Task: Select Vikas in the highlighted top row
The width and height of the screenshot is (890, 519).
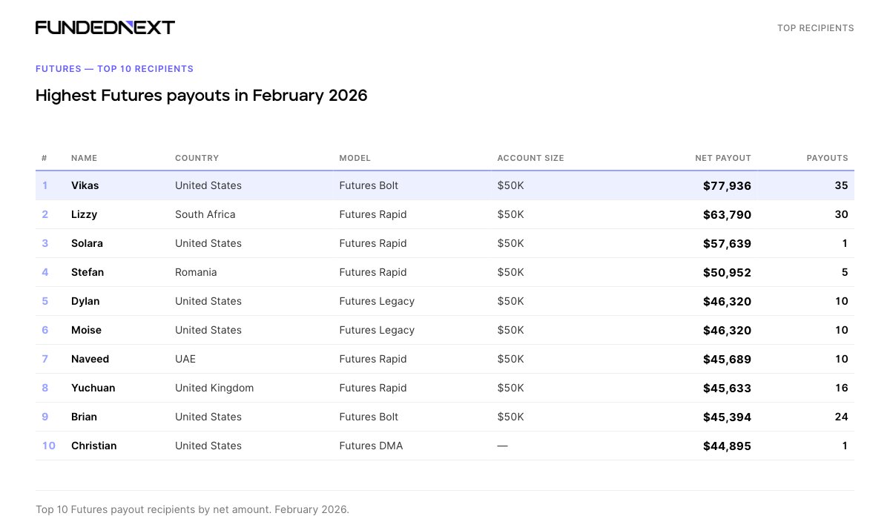Action: click(85, 185)
